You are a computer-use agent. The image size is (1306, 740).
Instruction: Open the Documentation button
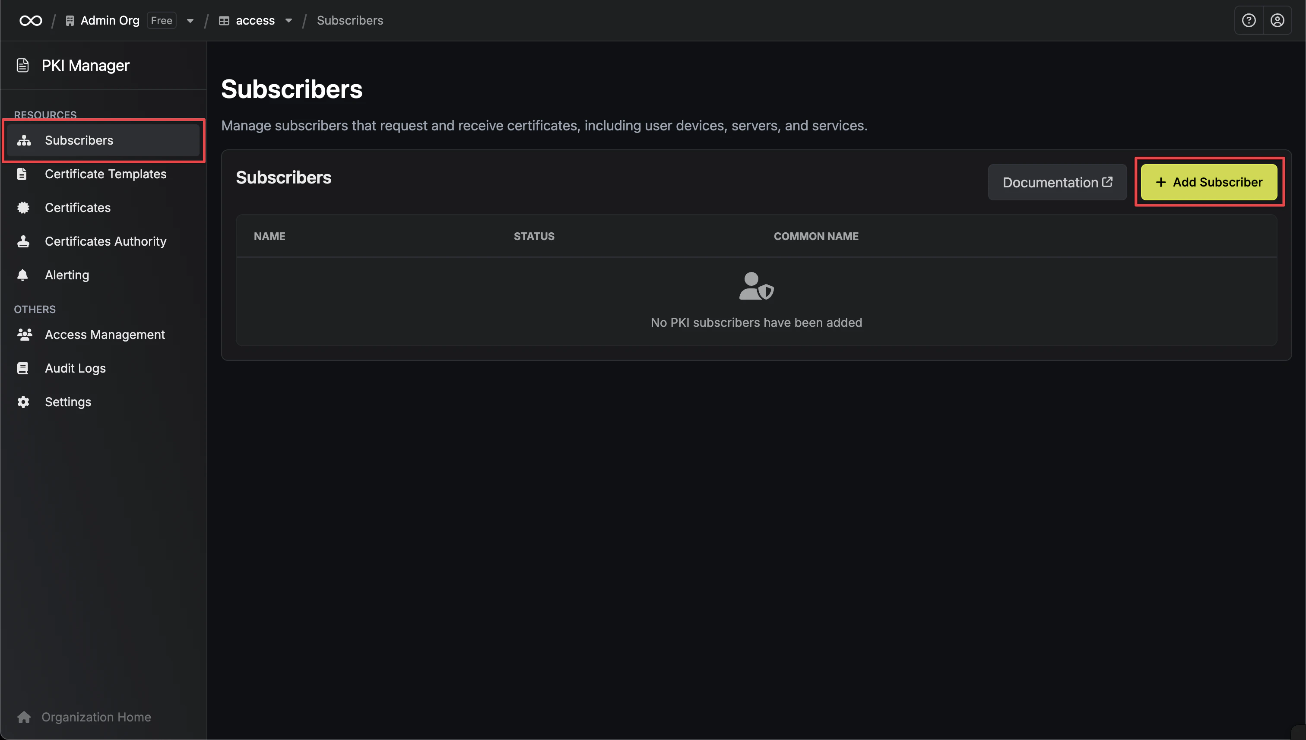pyautogui.click(x=1057, y=182)
